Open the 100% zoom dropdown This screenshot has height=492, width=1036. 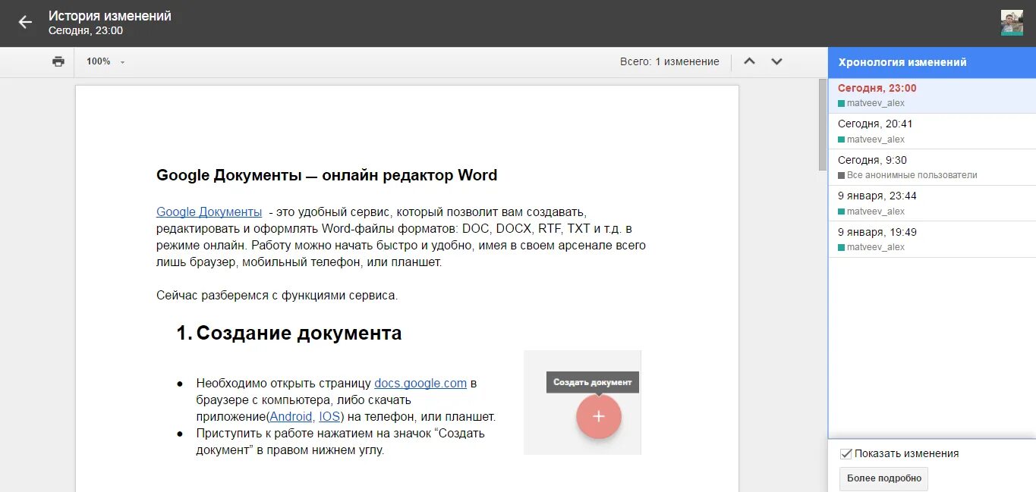coord(105,61)
